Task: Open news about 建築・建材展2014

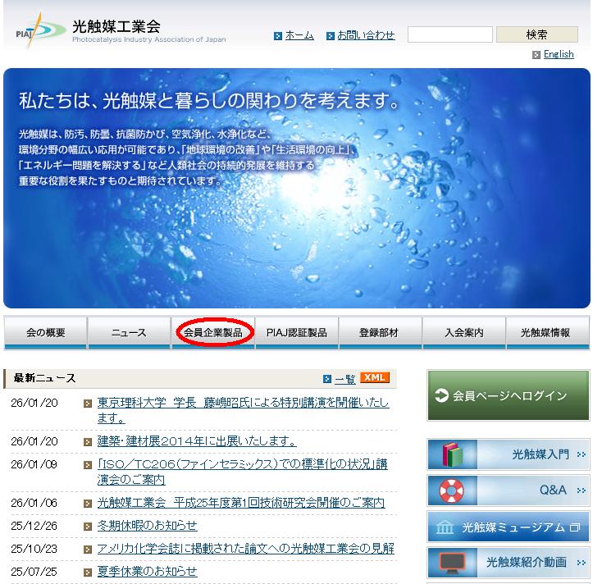Action: coord(197,441)
